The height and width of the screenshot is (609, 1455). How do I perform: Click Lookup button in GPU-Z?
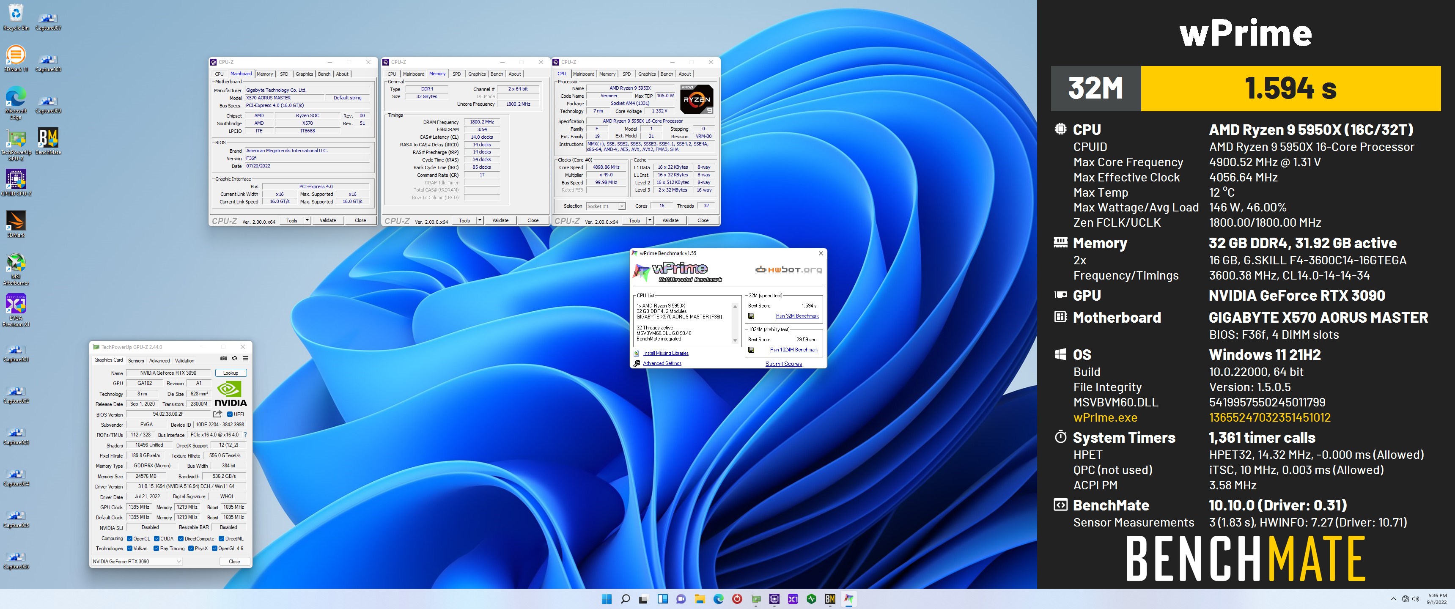tap(231, 373)
